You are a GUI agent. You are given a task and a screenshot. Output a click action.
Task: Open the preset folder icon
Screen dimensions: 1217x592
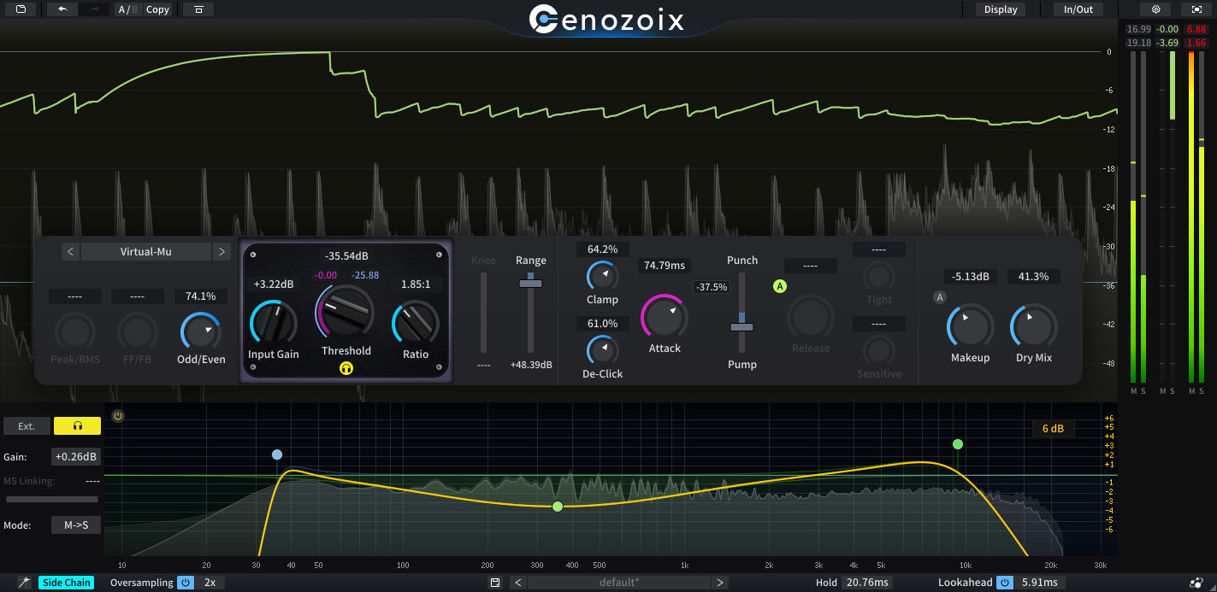(21, 9)
